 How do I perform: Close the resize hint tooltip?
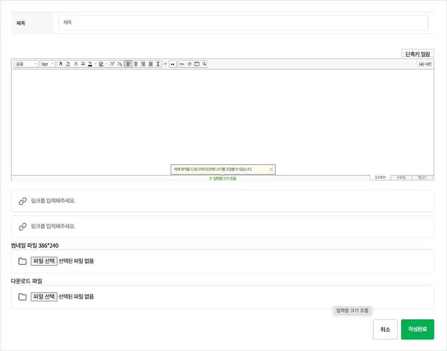click(271, 169)
